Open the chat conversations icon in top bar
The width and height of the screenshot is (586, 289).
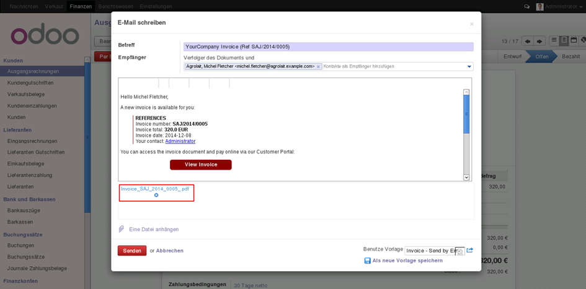pyautogui.click(x=527, y=7)
